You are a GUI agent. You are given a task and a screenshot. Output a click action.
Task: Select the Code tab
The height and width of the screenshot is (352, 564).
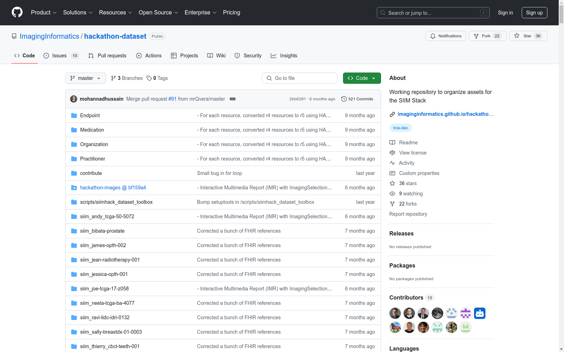[25, 56]
